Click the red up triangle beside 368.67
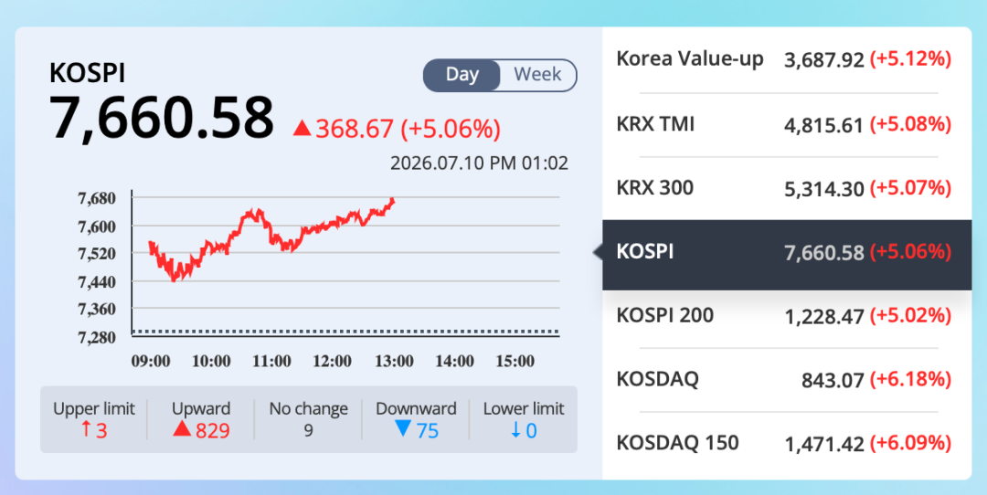The width and height of the screenshot is (987, 495). click(x=302, y=129)
